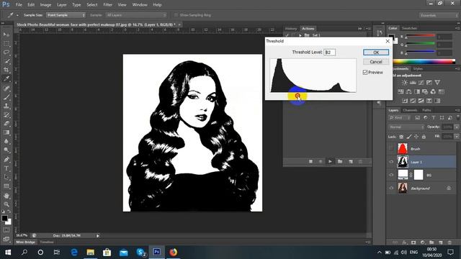Click Create a new layer icon
Screen dimensions: 461x259
pyautogui.click(x=440, y=242)
